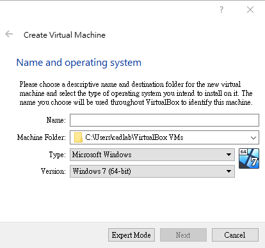
Task: Click the "Type:" label
Action: click(x=58, y=155)
